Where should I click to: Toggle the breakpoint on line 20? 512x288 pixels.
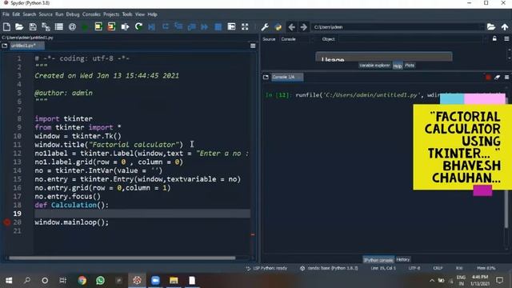click(7, 222)
